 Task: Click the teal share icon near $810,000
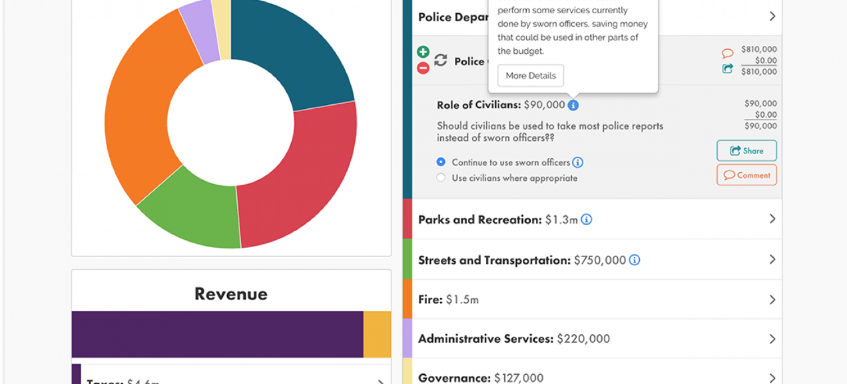click(x=727, y=69)
